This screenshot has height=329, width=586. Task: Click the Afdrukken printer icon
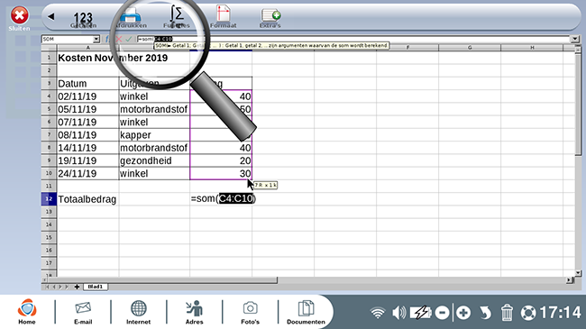tap(130, 18)
